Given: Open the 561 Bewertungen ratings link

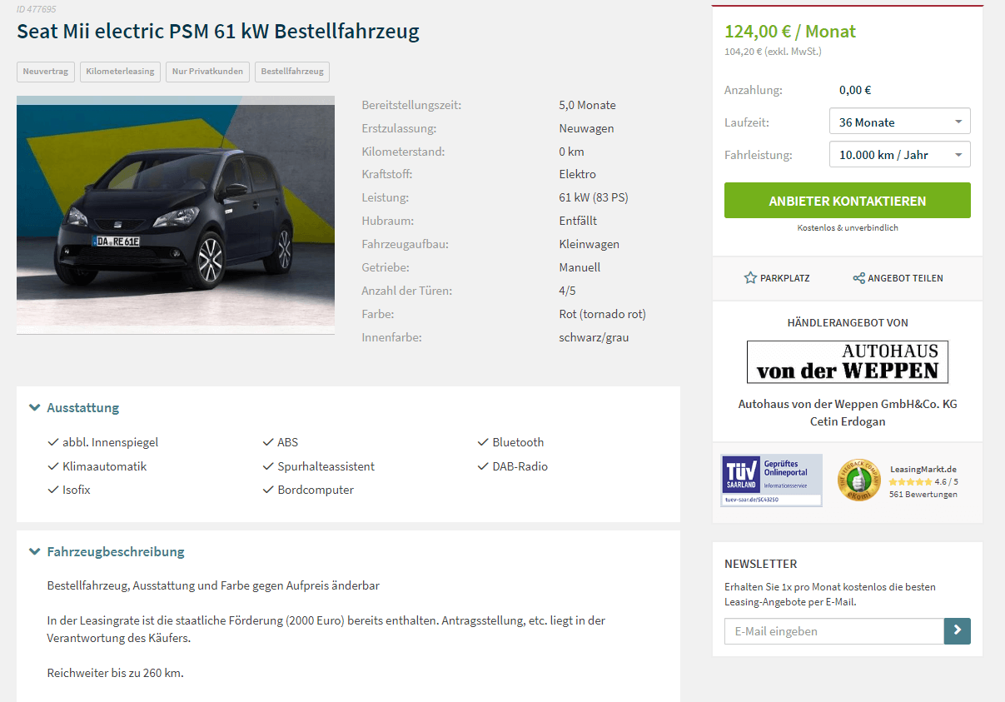Looking at the screenshot, I should click(923, 494).
